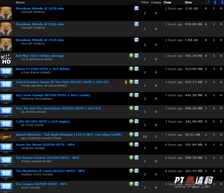Image resolution: width=224 pixels, height=193 pixels.
Task: Click the green verified check on Ant Man row
Action: [131, 55]
